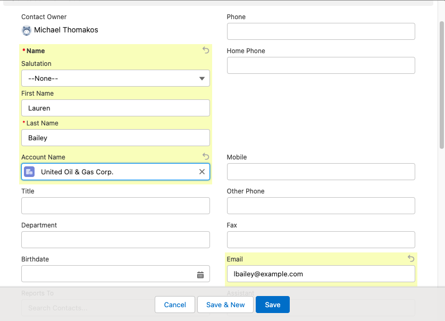
Task: Click Save & New to add another contact
Action: (x=225, y=305)
